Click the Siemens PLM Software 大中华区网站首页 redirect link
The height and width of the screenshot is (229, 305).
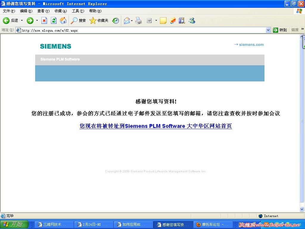[x=155, y=126]
